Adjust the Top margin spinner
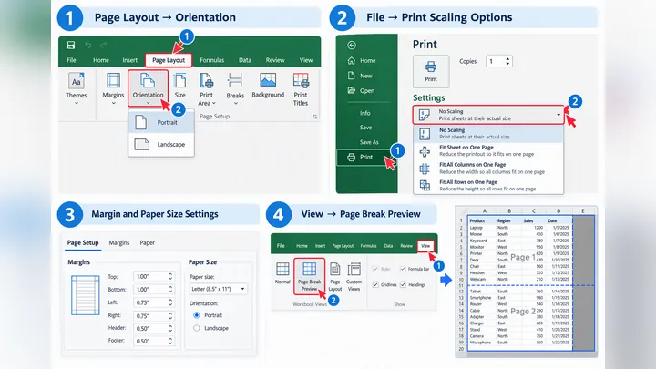 click(x=170, y=277)
